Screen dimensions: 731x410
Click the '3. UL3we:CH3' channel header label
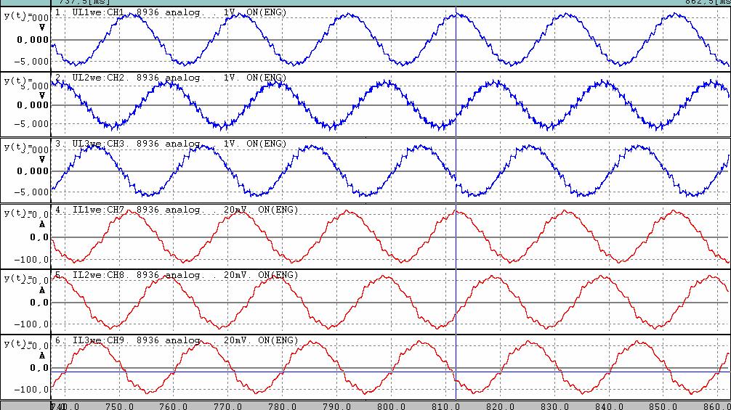(89, 144)
